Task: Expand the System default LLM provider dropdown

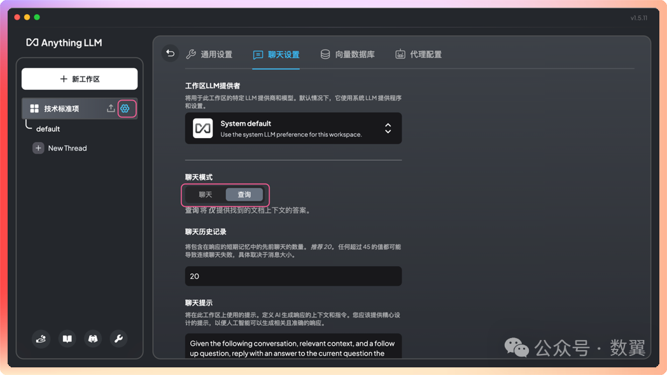Action: point(388,128)
